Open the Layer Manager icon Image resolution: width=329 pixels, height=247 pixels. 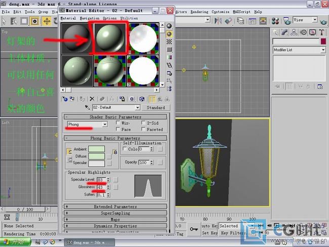[x=240, y=21]
